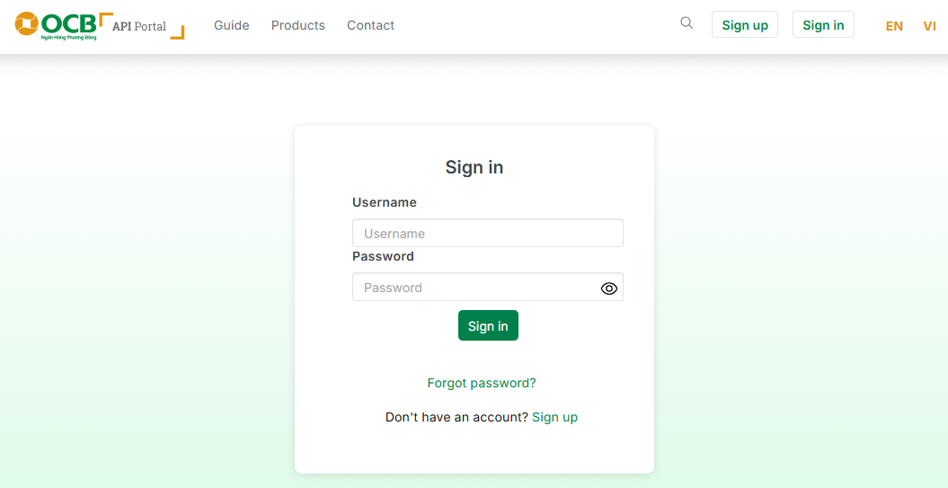Image resolution: width=948 pixels, height=488 pixels.
Task: Follow the Sign up link below the form
Action: click(554, 417)
